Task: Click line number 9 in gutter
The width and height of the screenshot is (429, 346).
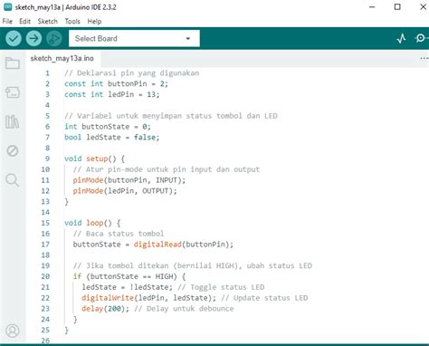Action: coord(47,159)
